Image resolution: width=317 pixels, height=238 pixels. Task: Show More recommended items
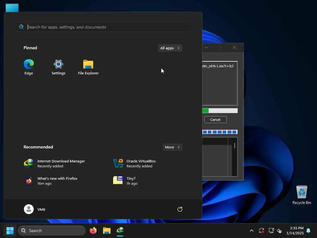point(172,147)
